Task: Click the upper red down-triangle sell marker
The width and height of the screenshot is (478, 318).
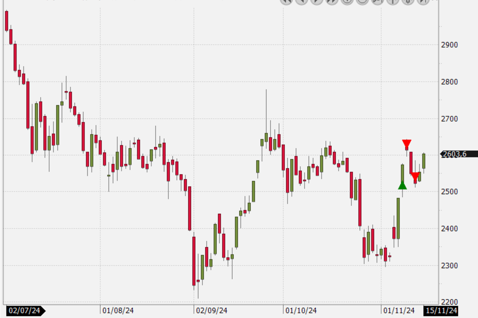Action: click(x=407, y=144)
